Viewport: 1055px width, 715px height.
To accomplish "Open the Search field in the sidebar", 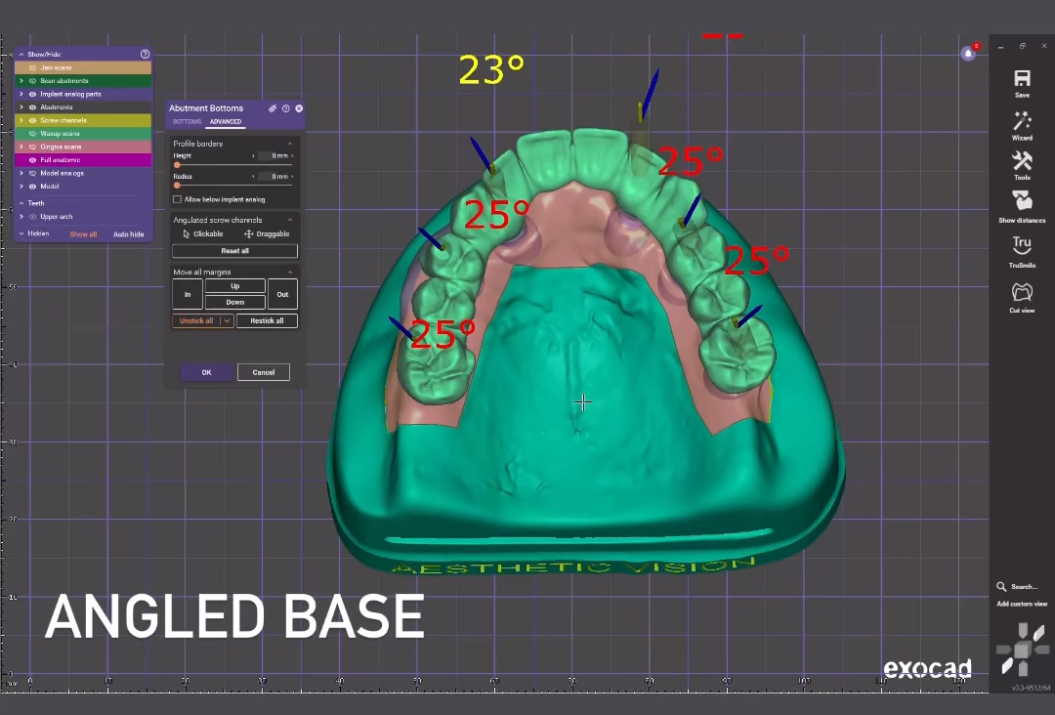I will (x=1017, y=586).
